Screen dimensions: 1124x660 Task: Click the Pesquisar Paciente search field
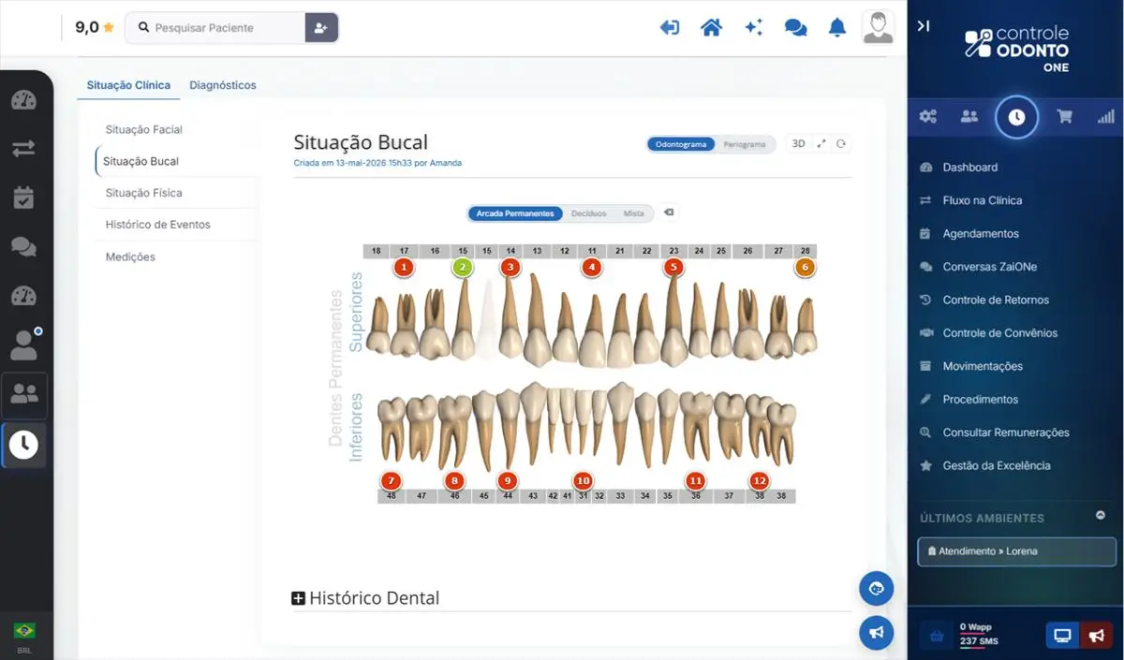point(217,28)
